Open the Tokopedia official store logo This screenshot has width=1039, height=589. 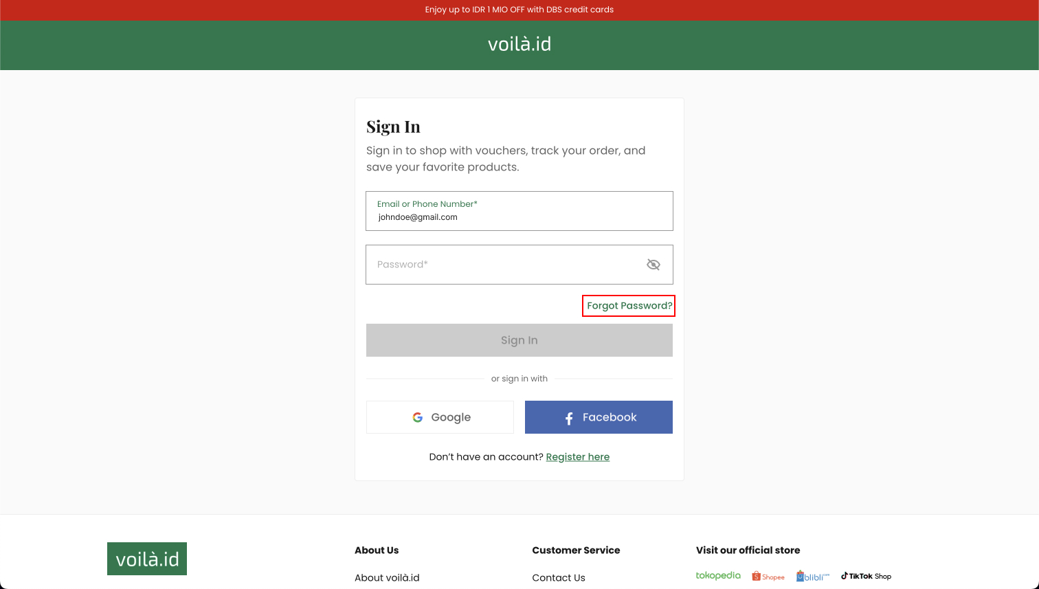coord(718,576)
